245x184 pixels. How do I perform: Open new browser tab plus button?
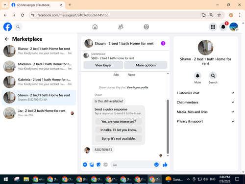coord(70,5)
